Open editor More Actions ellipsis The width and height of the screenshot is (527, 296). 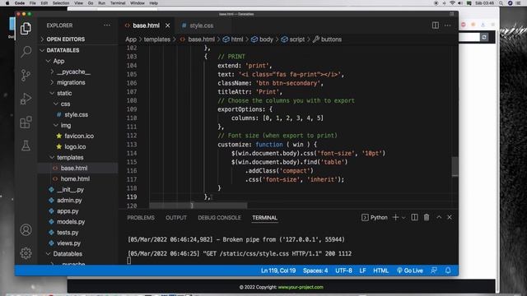[x=447, y=25]
